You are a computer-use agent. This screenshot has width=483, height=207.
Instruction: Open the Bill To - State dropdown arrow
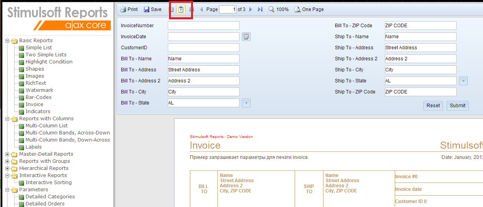tap(246, 103)
